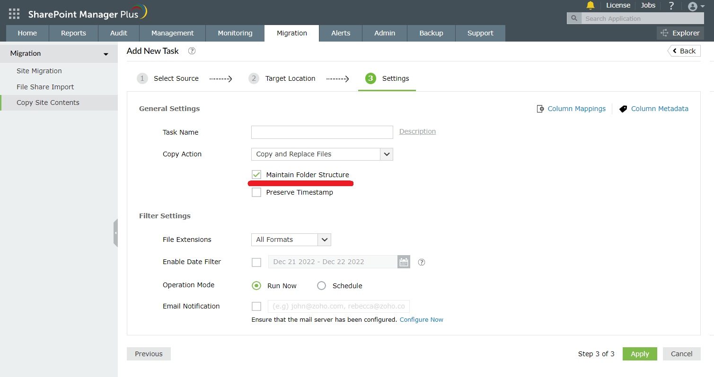Viewport: 714px width, 377px height.
Task: Select Run Now operation mode
Action: tap(256, 285)
